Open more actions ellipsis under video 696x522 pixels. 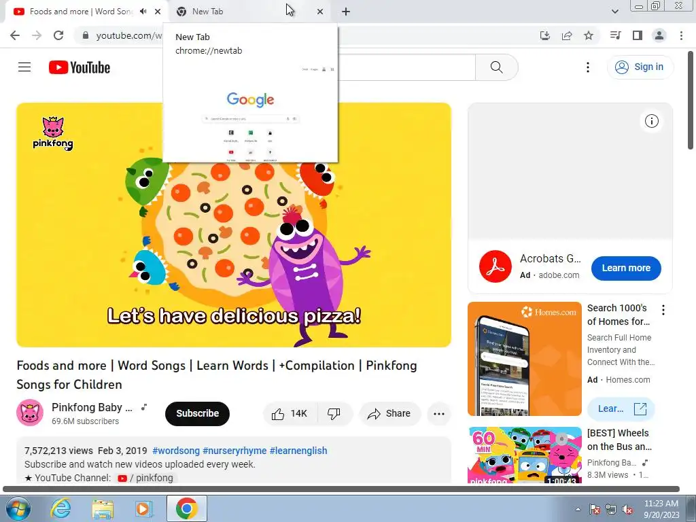click(x=439, y=414)
